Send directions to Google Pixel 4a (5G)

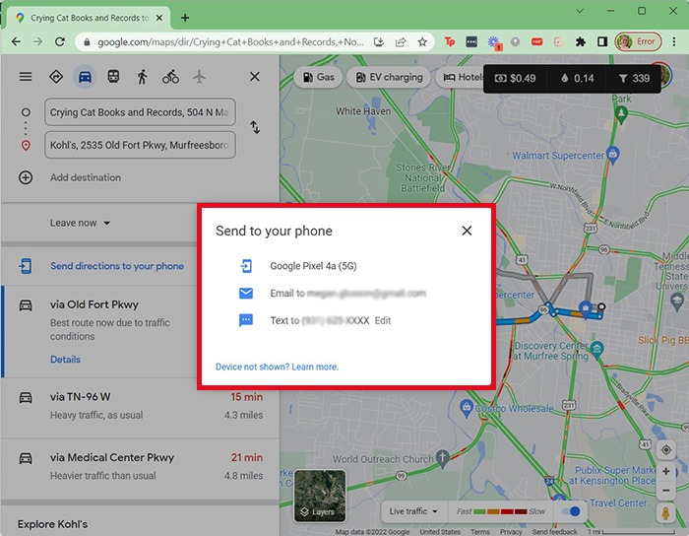[x=313, y=266]
